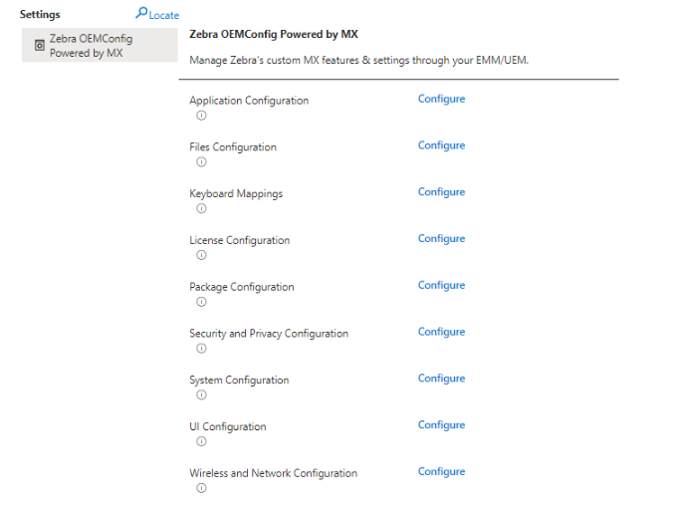Viewport: 679px width, 518px height.
Task: Select Zebra OEMConfig Powered by MX sidebar item
Action: pos(100,45)
